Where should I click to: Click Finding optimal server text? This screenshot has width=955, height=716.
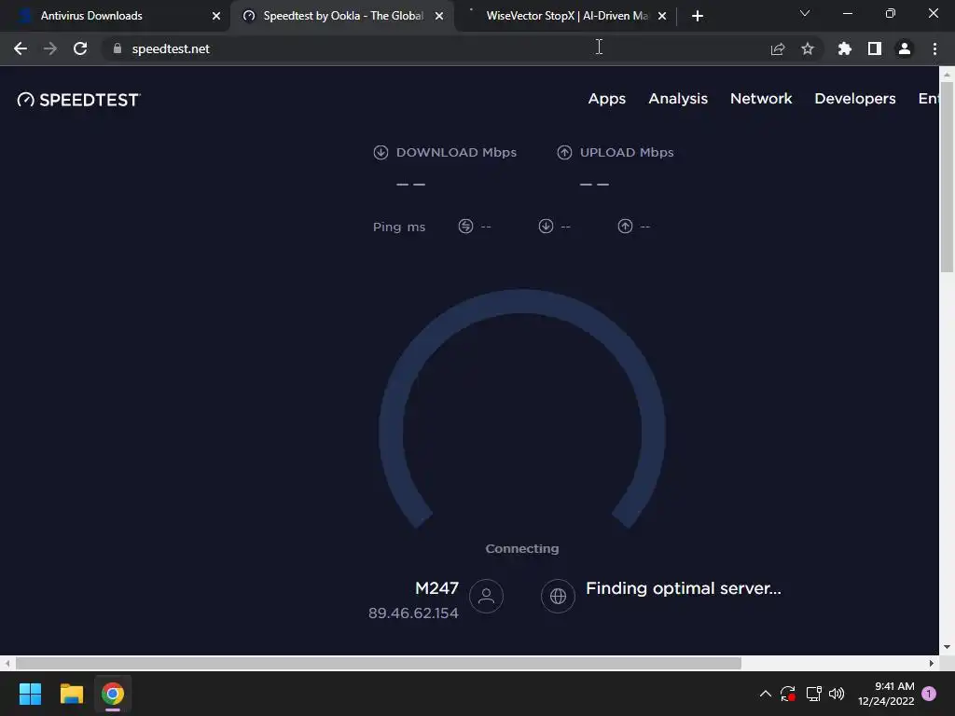coord(684,588)
